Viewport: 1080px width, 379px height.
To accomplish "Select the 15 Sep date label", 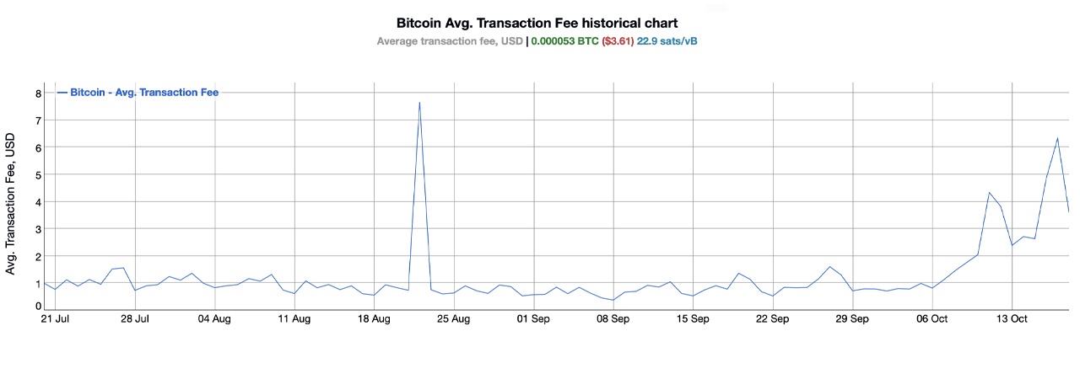I will click(693, 319).
